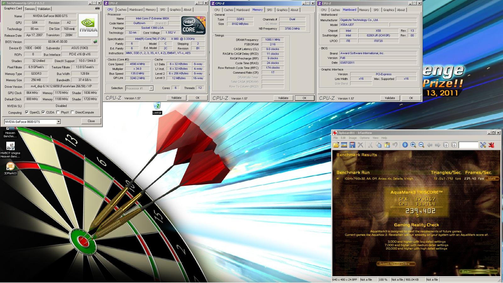The height and width of the screenshot is (283, 503).
Task: Open the File menu in IrfanView
Action: point(335,138)
